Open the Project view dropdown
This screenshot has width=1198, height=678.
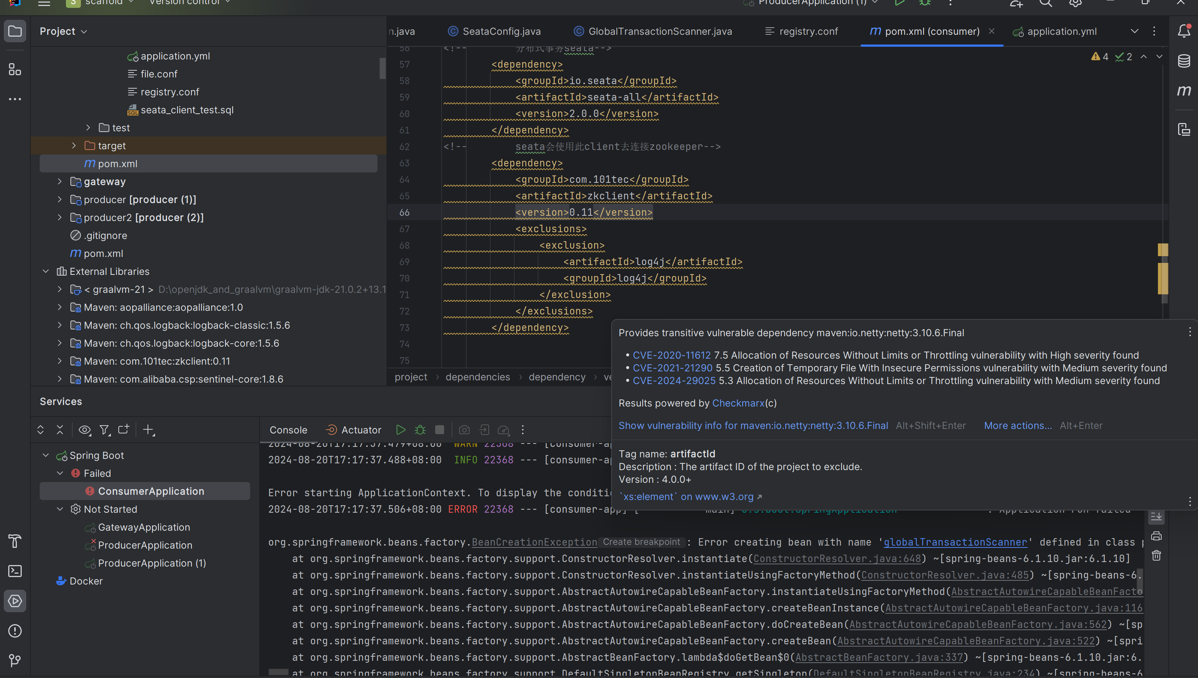[63, 31]
